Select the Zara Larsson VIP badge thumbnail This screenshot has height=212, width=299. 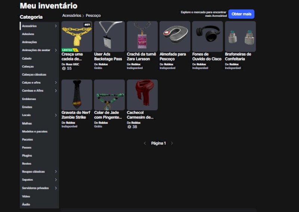click(x=142, y=36)
